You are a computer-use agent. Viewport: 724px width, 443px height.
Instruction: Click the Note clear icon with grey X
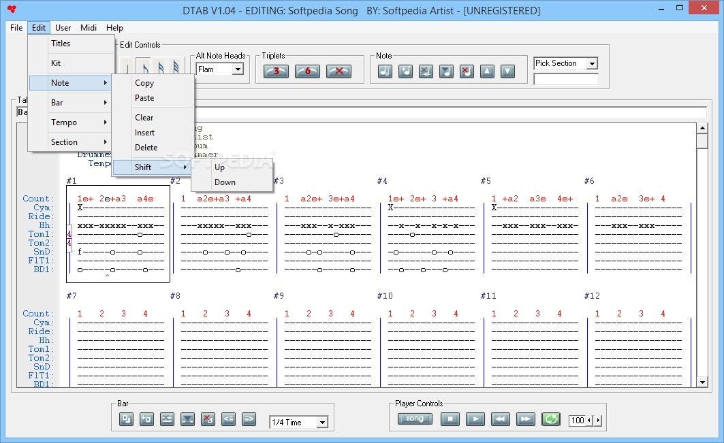pyautogui.click(x=426, y=71)
